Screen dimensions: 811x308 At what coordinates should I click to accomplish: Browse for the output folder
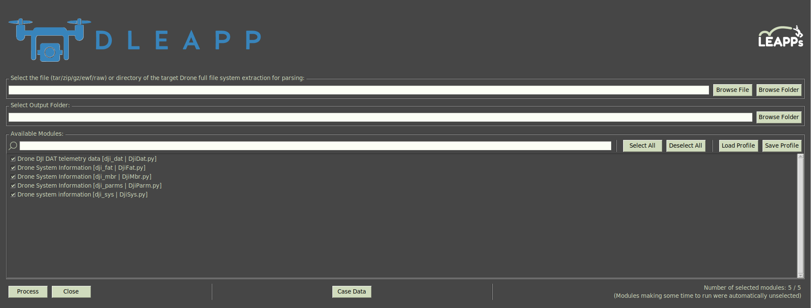coord(778,117)
